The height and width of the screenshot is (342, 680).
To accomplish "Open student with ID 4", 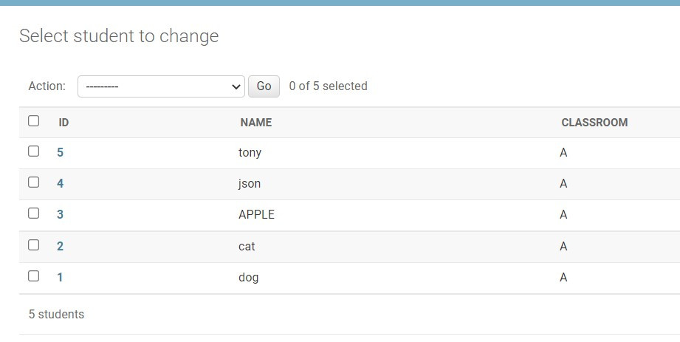I will coord(61,184).
